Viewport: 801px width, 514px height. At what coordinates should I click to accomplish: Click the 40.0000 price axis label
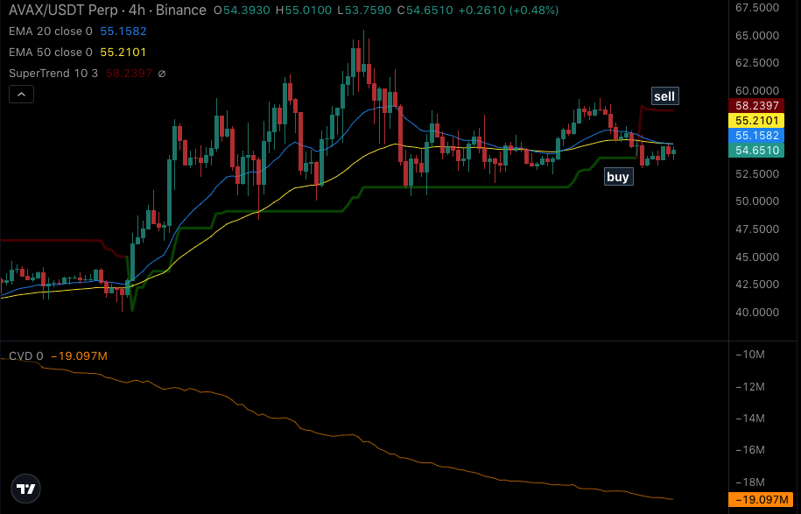pyautogui.click(x=757, y=313)
